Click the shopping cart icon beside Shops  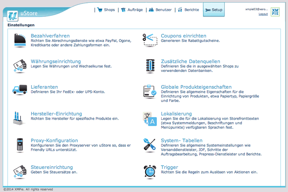tap(100, 10)
